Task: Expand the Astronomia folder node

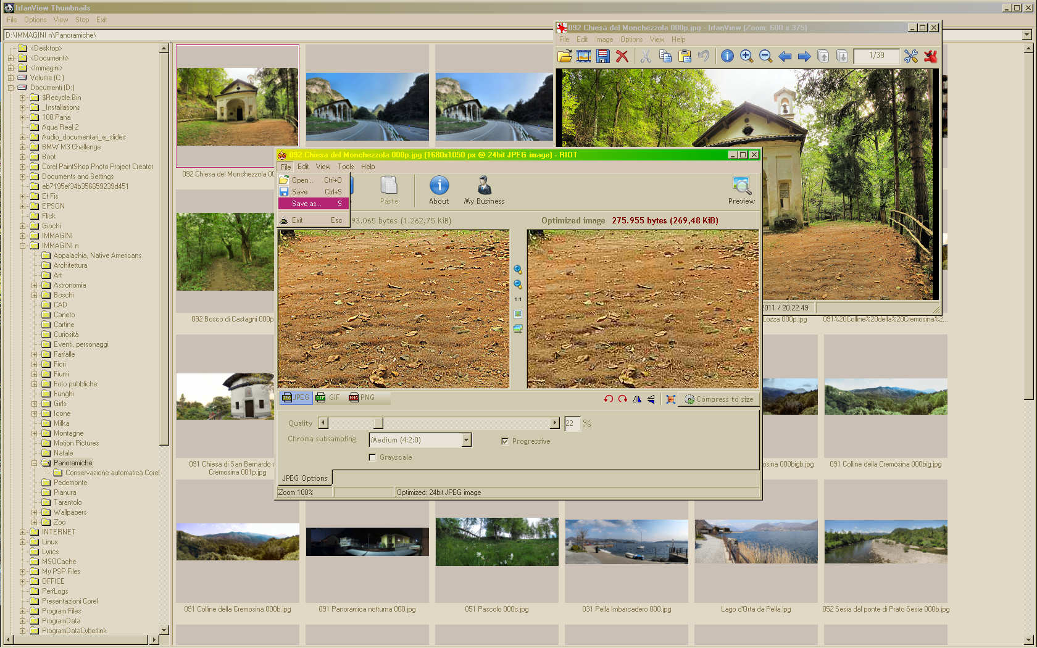Action: [35, 285]
